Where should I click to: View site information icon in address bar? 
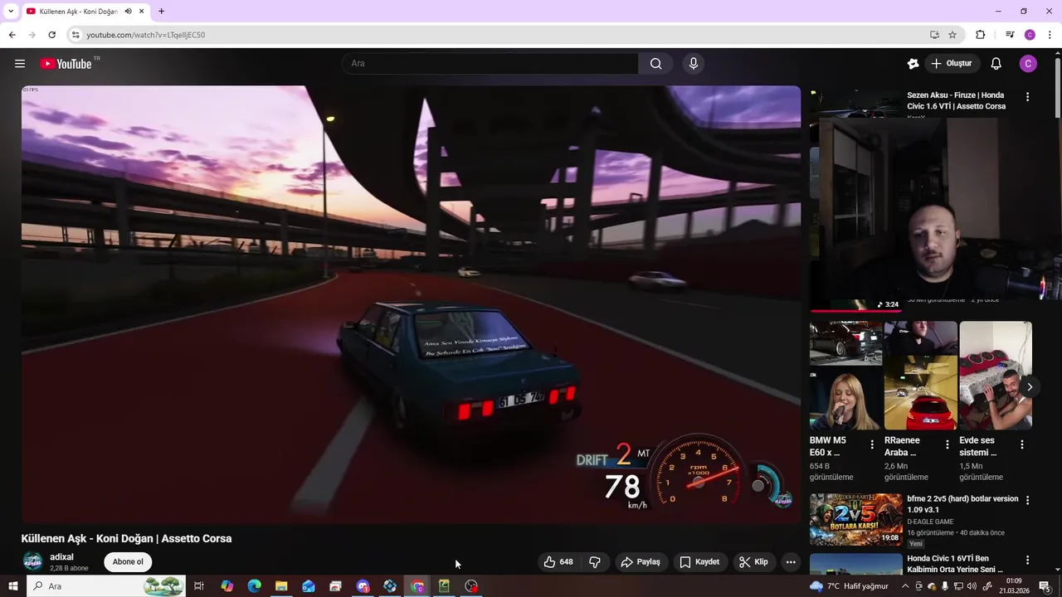[76, 35]
